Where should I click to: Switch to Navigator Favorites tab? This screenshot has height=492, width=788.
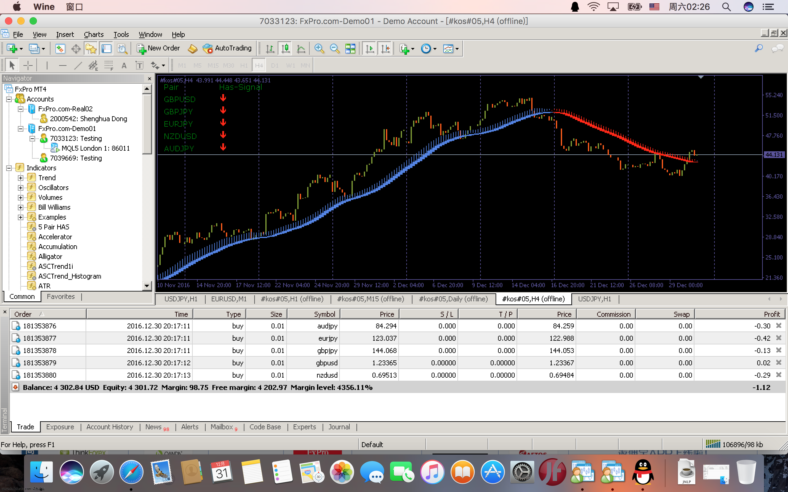pyautogui.click(x=61, y=296)
